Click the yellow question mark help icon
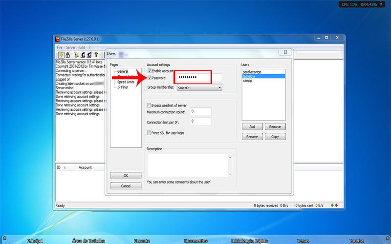Screen dimensions: 391x244 (x=96, y=55)
